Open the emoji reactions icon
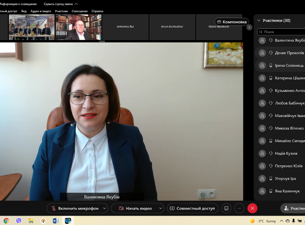The width and height of the screenshot is (305, 225). [x=226, y=208]
